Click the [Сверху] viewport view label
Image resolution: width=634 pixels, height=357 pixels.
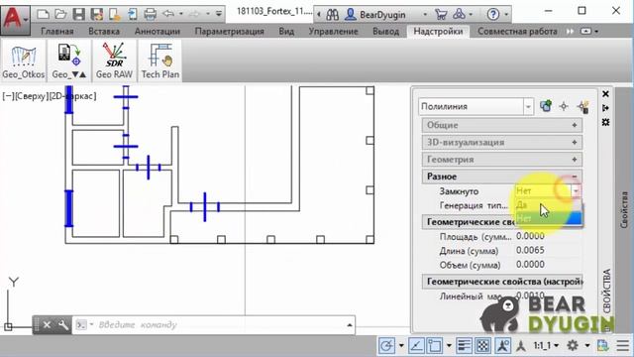[32, 96]
